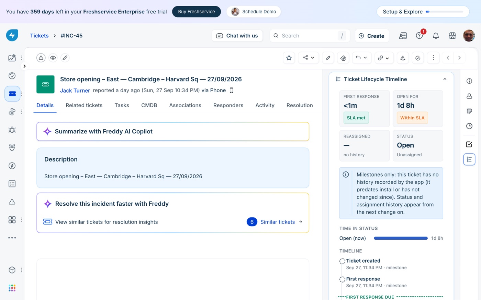Open the link associations dropdown
Viewport: 481px width, 300px height.
pos(383,58)
